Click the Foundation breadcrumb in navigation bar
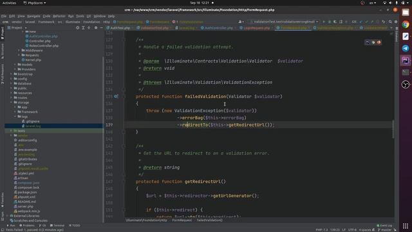Screen dimensions: 412x232 [x=91, y=22]
